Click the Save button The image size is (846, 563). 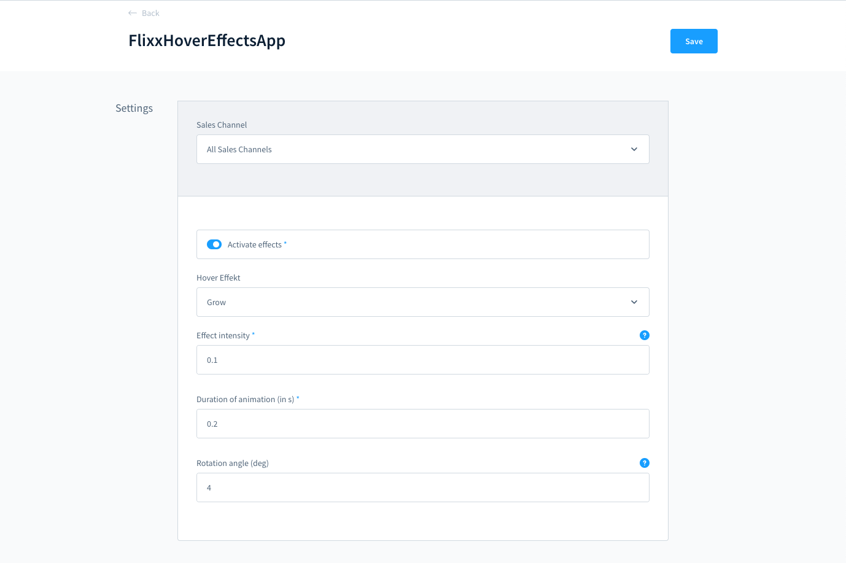click(694, 41)
